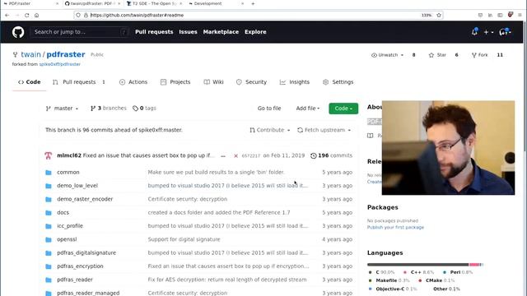Screen dimensions: 527x296
Task: Open user avatar menu
Action: point(505,32)
